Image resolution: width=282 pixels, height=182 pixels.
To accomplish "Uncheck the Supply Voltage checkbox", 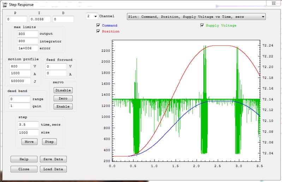I will tap(202, 25).
